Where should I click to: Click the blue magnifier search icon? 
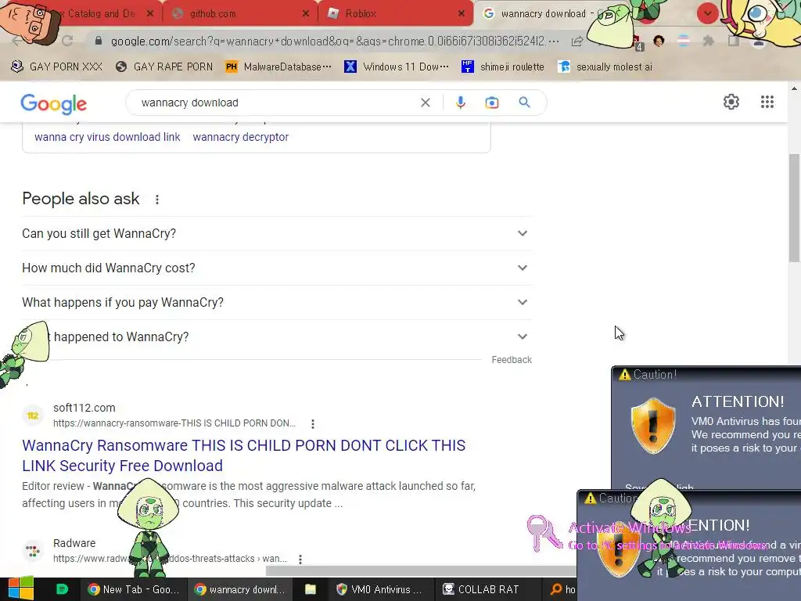pos(524,103)
